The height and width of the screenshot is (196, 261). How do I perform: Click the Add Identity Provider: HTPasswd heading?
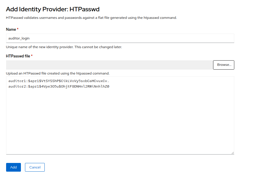(x=53, y=9)
